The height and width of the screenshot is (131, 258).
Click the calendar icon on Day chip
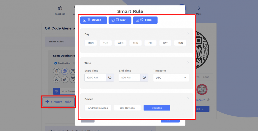(117, 20)
